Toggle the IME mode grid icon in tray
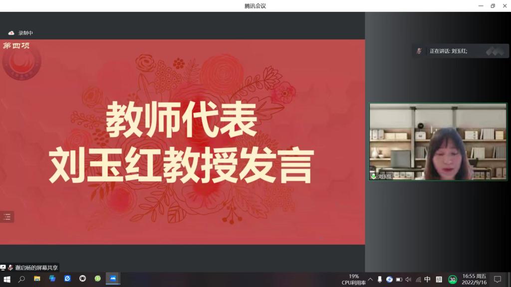The image size is (511, 287). coord(439,280)
